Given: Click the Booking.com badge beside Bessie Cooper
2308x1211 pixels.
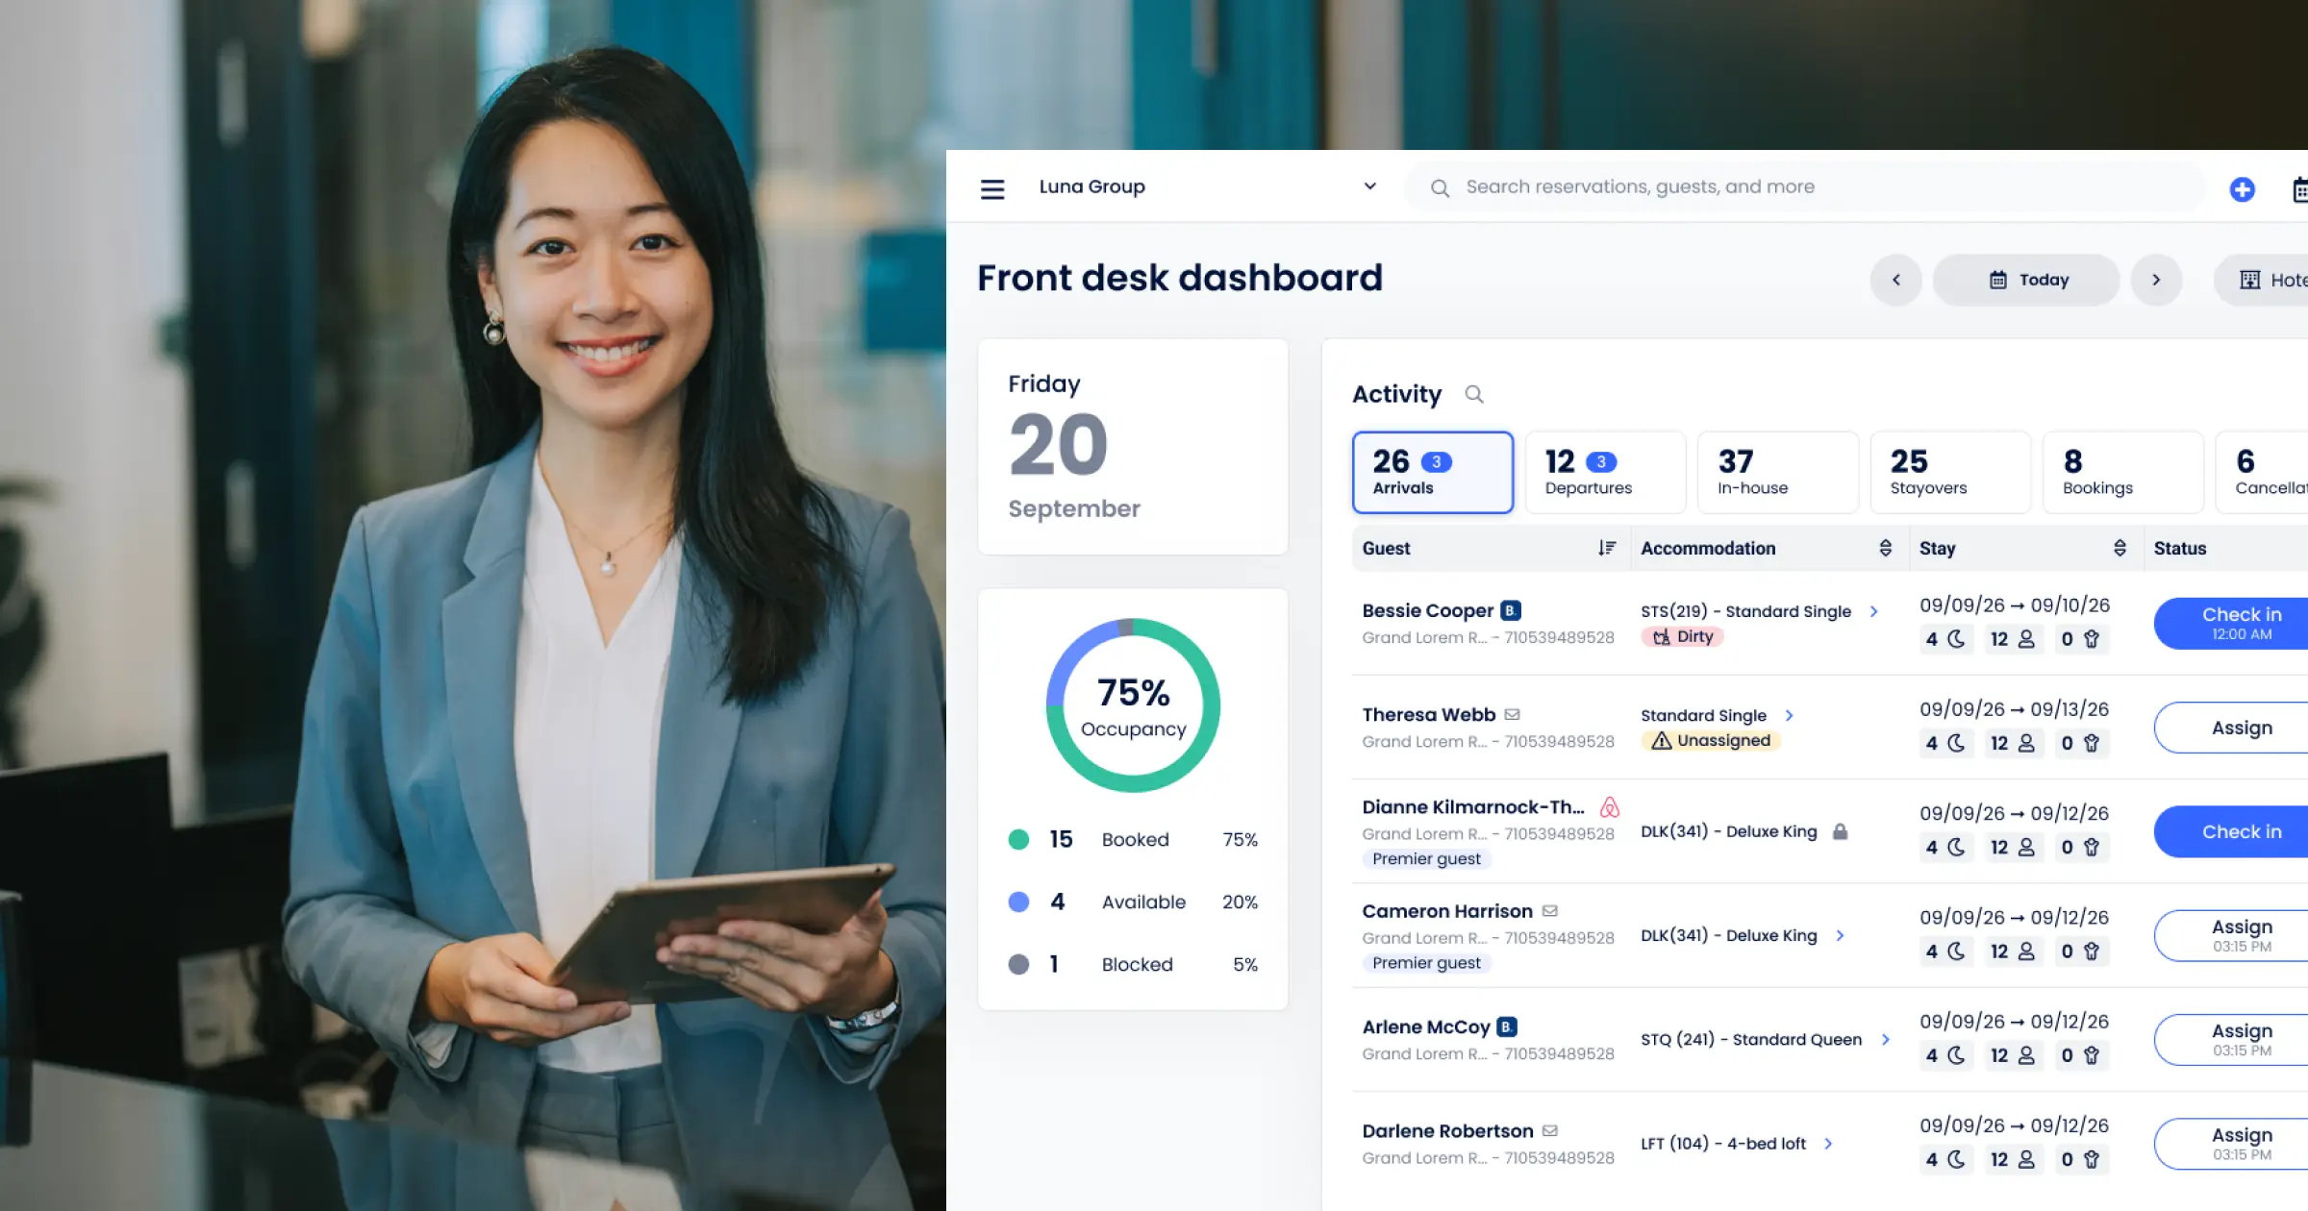Looking at the screenshot, I should [x=1511, y=610].
